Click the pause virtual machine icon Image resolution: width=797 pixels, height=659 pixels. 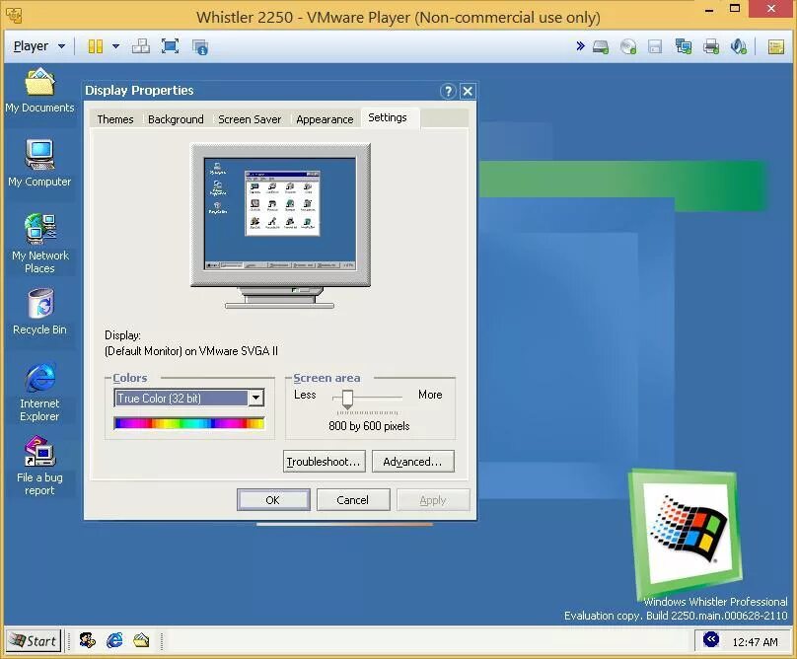(x=95, y=46)
